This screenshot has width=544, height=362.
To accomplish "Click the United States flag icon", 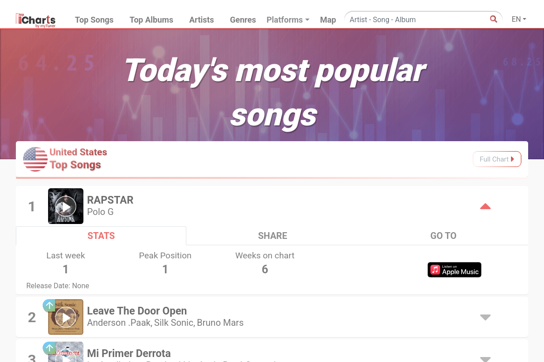I will [x=35, y=159].
